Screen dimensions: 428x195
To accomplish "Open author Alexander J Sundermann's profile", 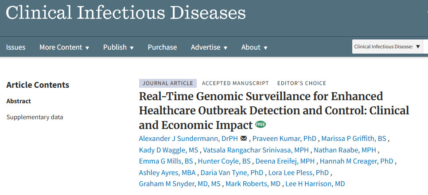I will click(x=188, y=138).
